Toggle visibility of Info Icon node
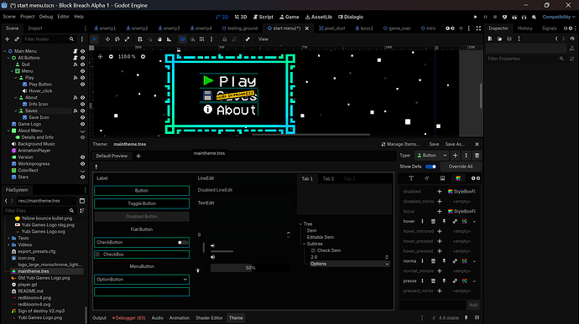579x324 pixels. pos(83,105)
